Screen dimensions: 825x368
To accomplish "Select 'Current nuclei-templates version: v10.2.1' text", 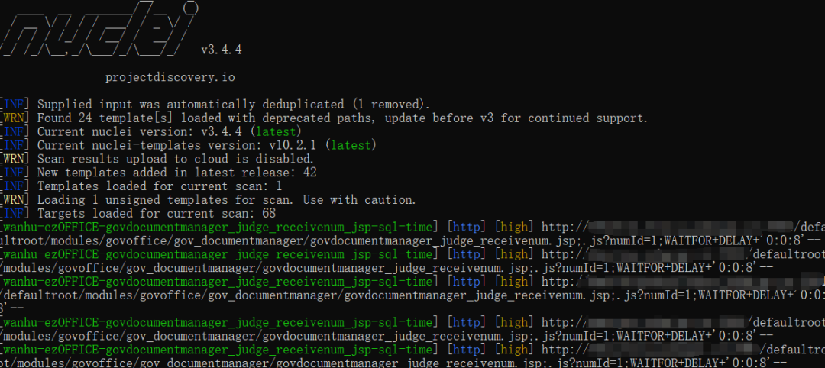I will pyautogui.click(x=177, y=145).
